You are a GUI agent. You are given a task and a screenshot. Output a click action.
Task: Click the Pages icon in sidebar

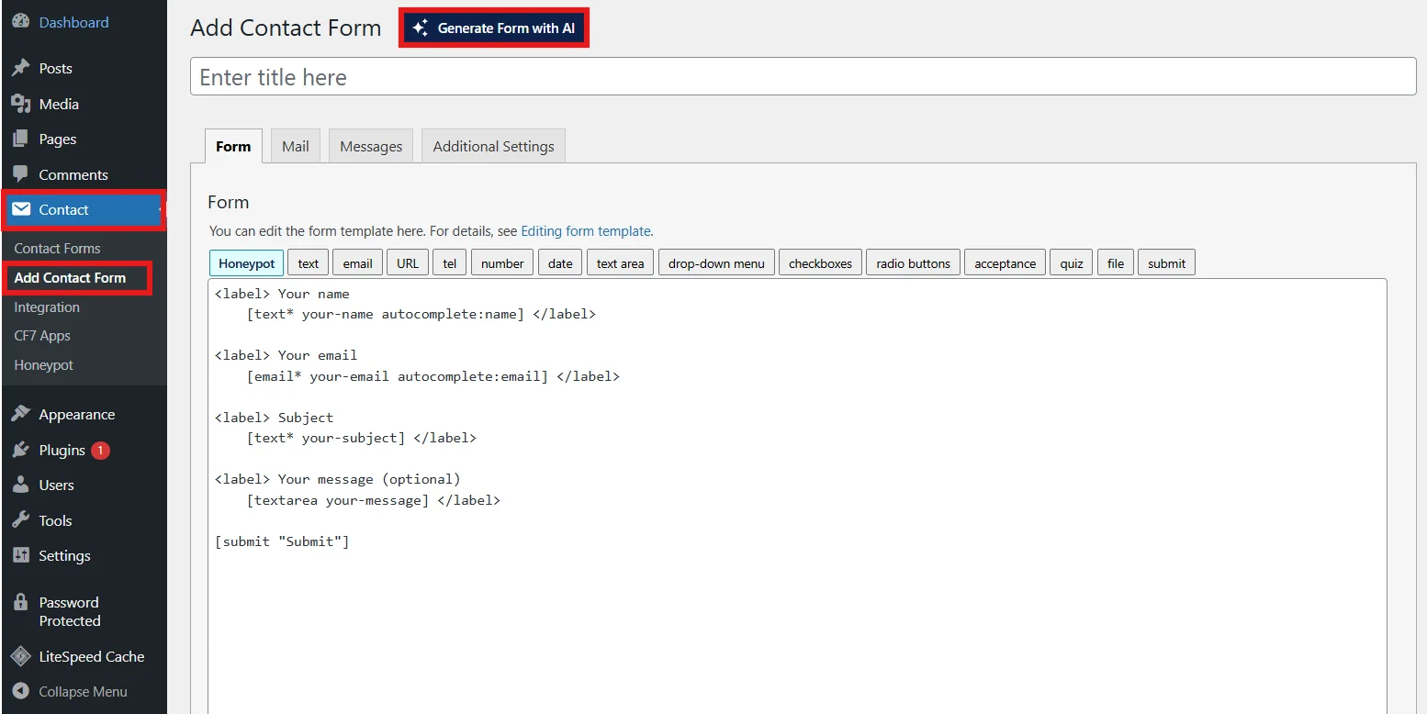pos(20,139)
